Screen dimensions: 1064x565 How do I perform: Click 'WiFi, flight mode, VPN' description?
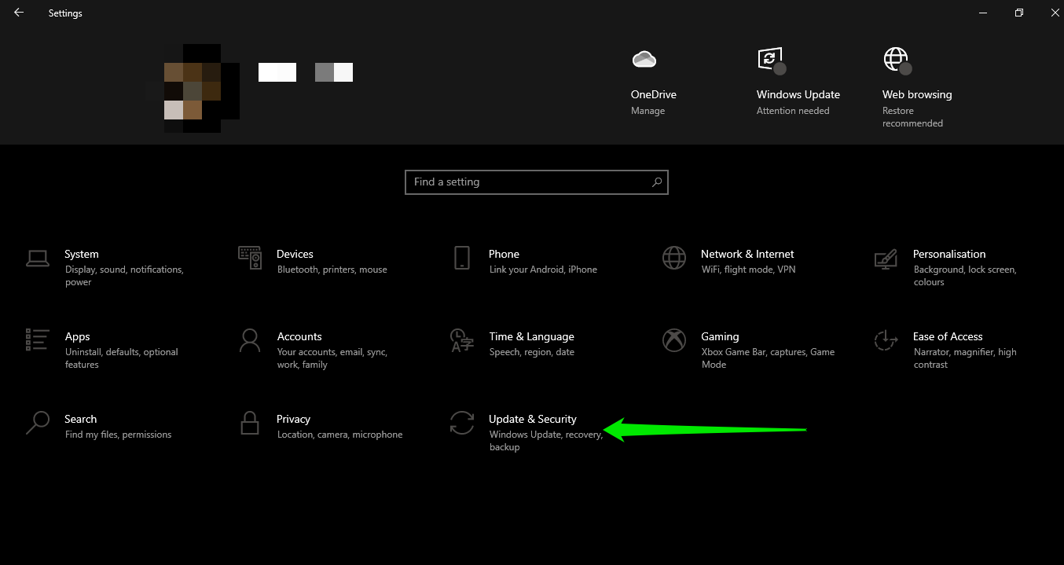(x=749, y=270)
